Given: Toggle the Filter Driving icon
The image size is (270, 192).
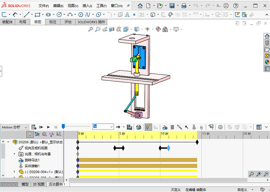Looking at the screenshot, I should pos(44,134).
